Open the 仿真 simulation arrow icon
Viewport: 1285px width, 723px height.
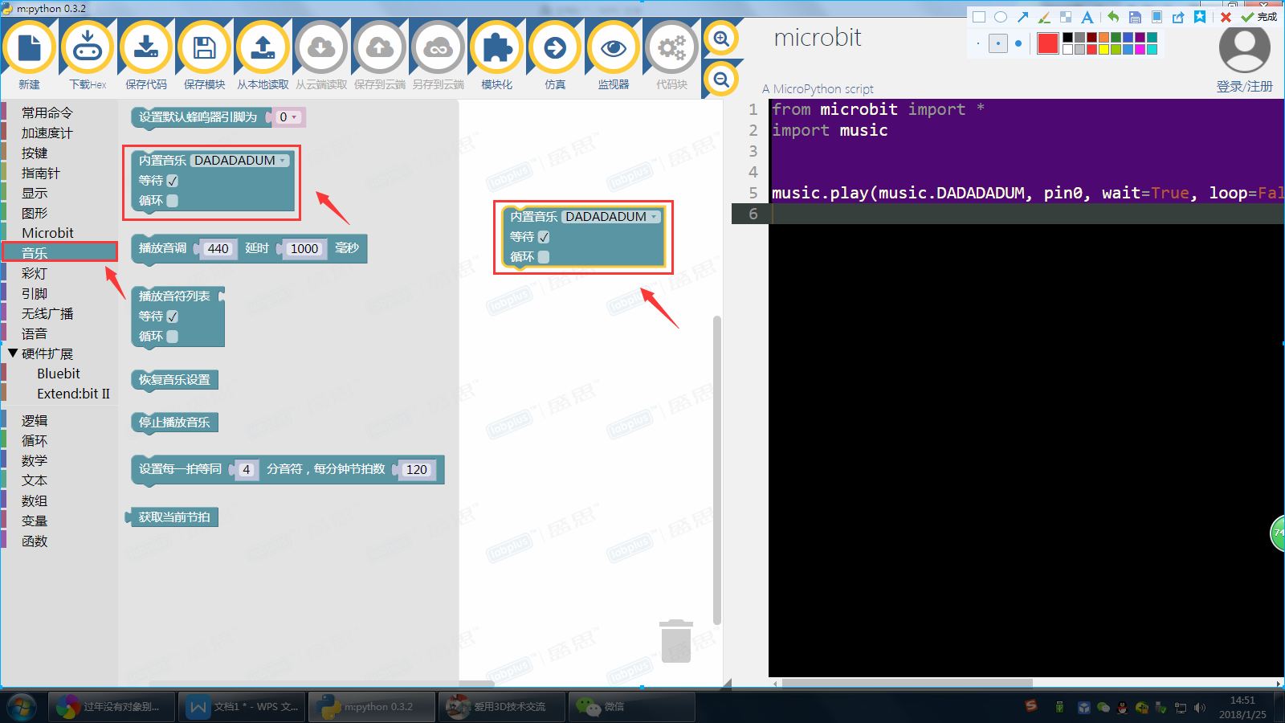click(555, 48)
